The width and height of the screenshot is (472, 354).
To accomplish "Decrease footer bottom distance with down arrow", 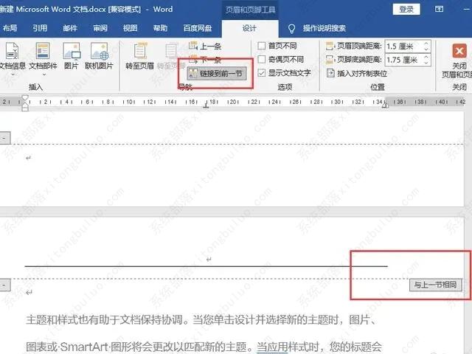I will click(426, 62).
